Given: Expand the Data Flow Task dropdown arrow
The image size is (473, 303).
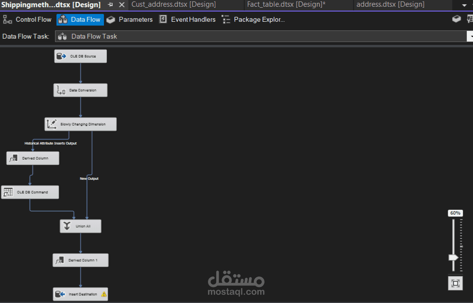Looking at the screenshot, I should click(x=470, y=36).
